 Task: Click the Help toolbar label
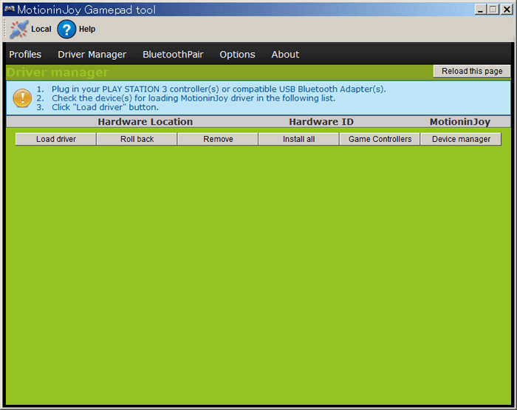click(87, 29)
